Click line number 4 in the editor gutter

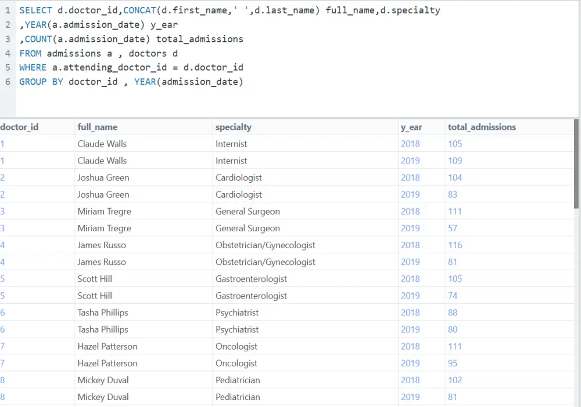[x=8, y=53]
